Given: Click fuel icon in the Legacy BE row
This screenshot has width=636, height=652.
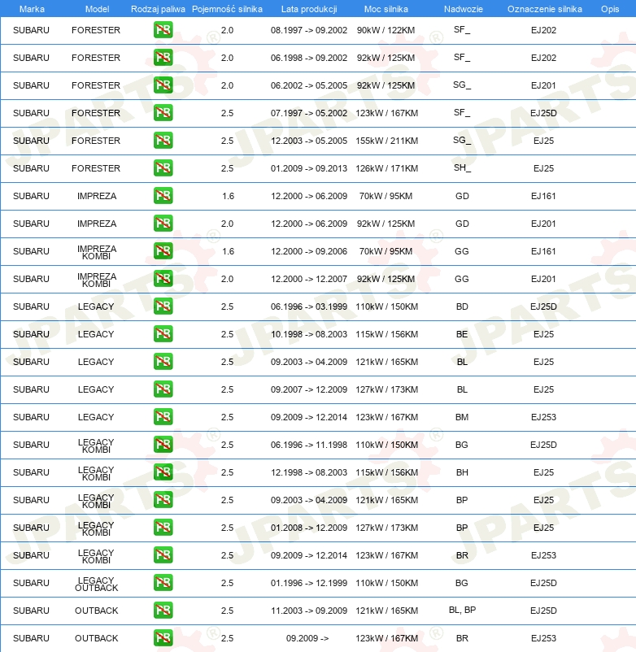Looking at the screenshot, I should click(x=163, y=334).
